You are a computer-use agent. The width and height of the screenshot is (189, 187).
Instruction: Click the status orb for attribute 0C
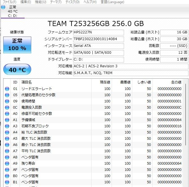click(x=7, y=108)
